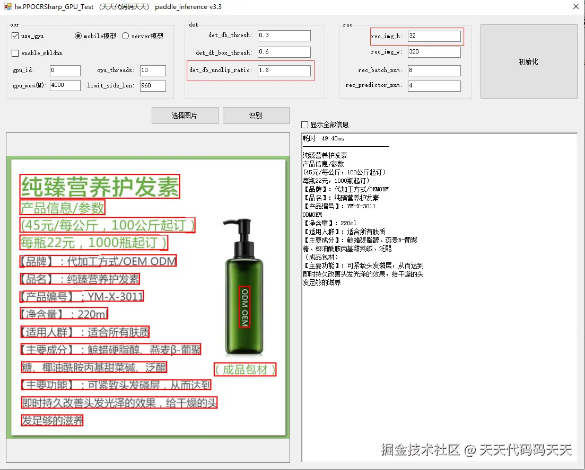
Task: Click the 识别 button to run OCR
Action: [256, 116]
